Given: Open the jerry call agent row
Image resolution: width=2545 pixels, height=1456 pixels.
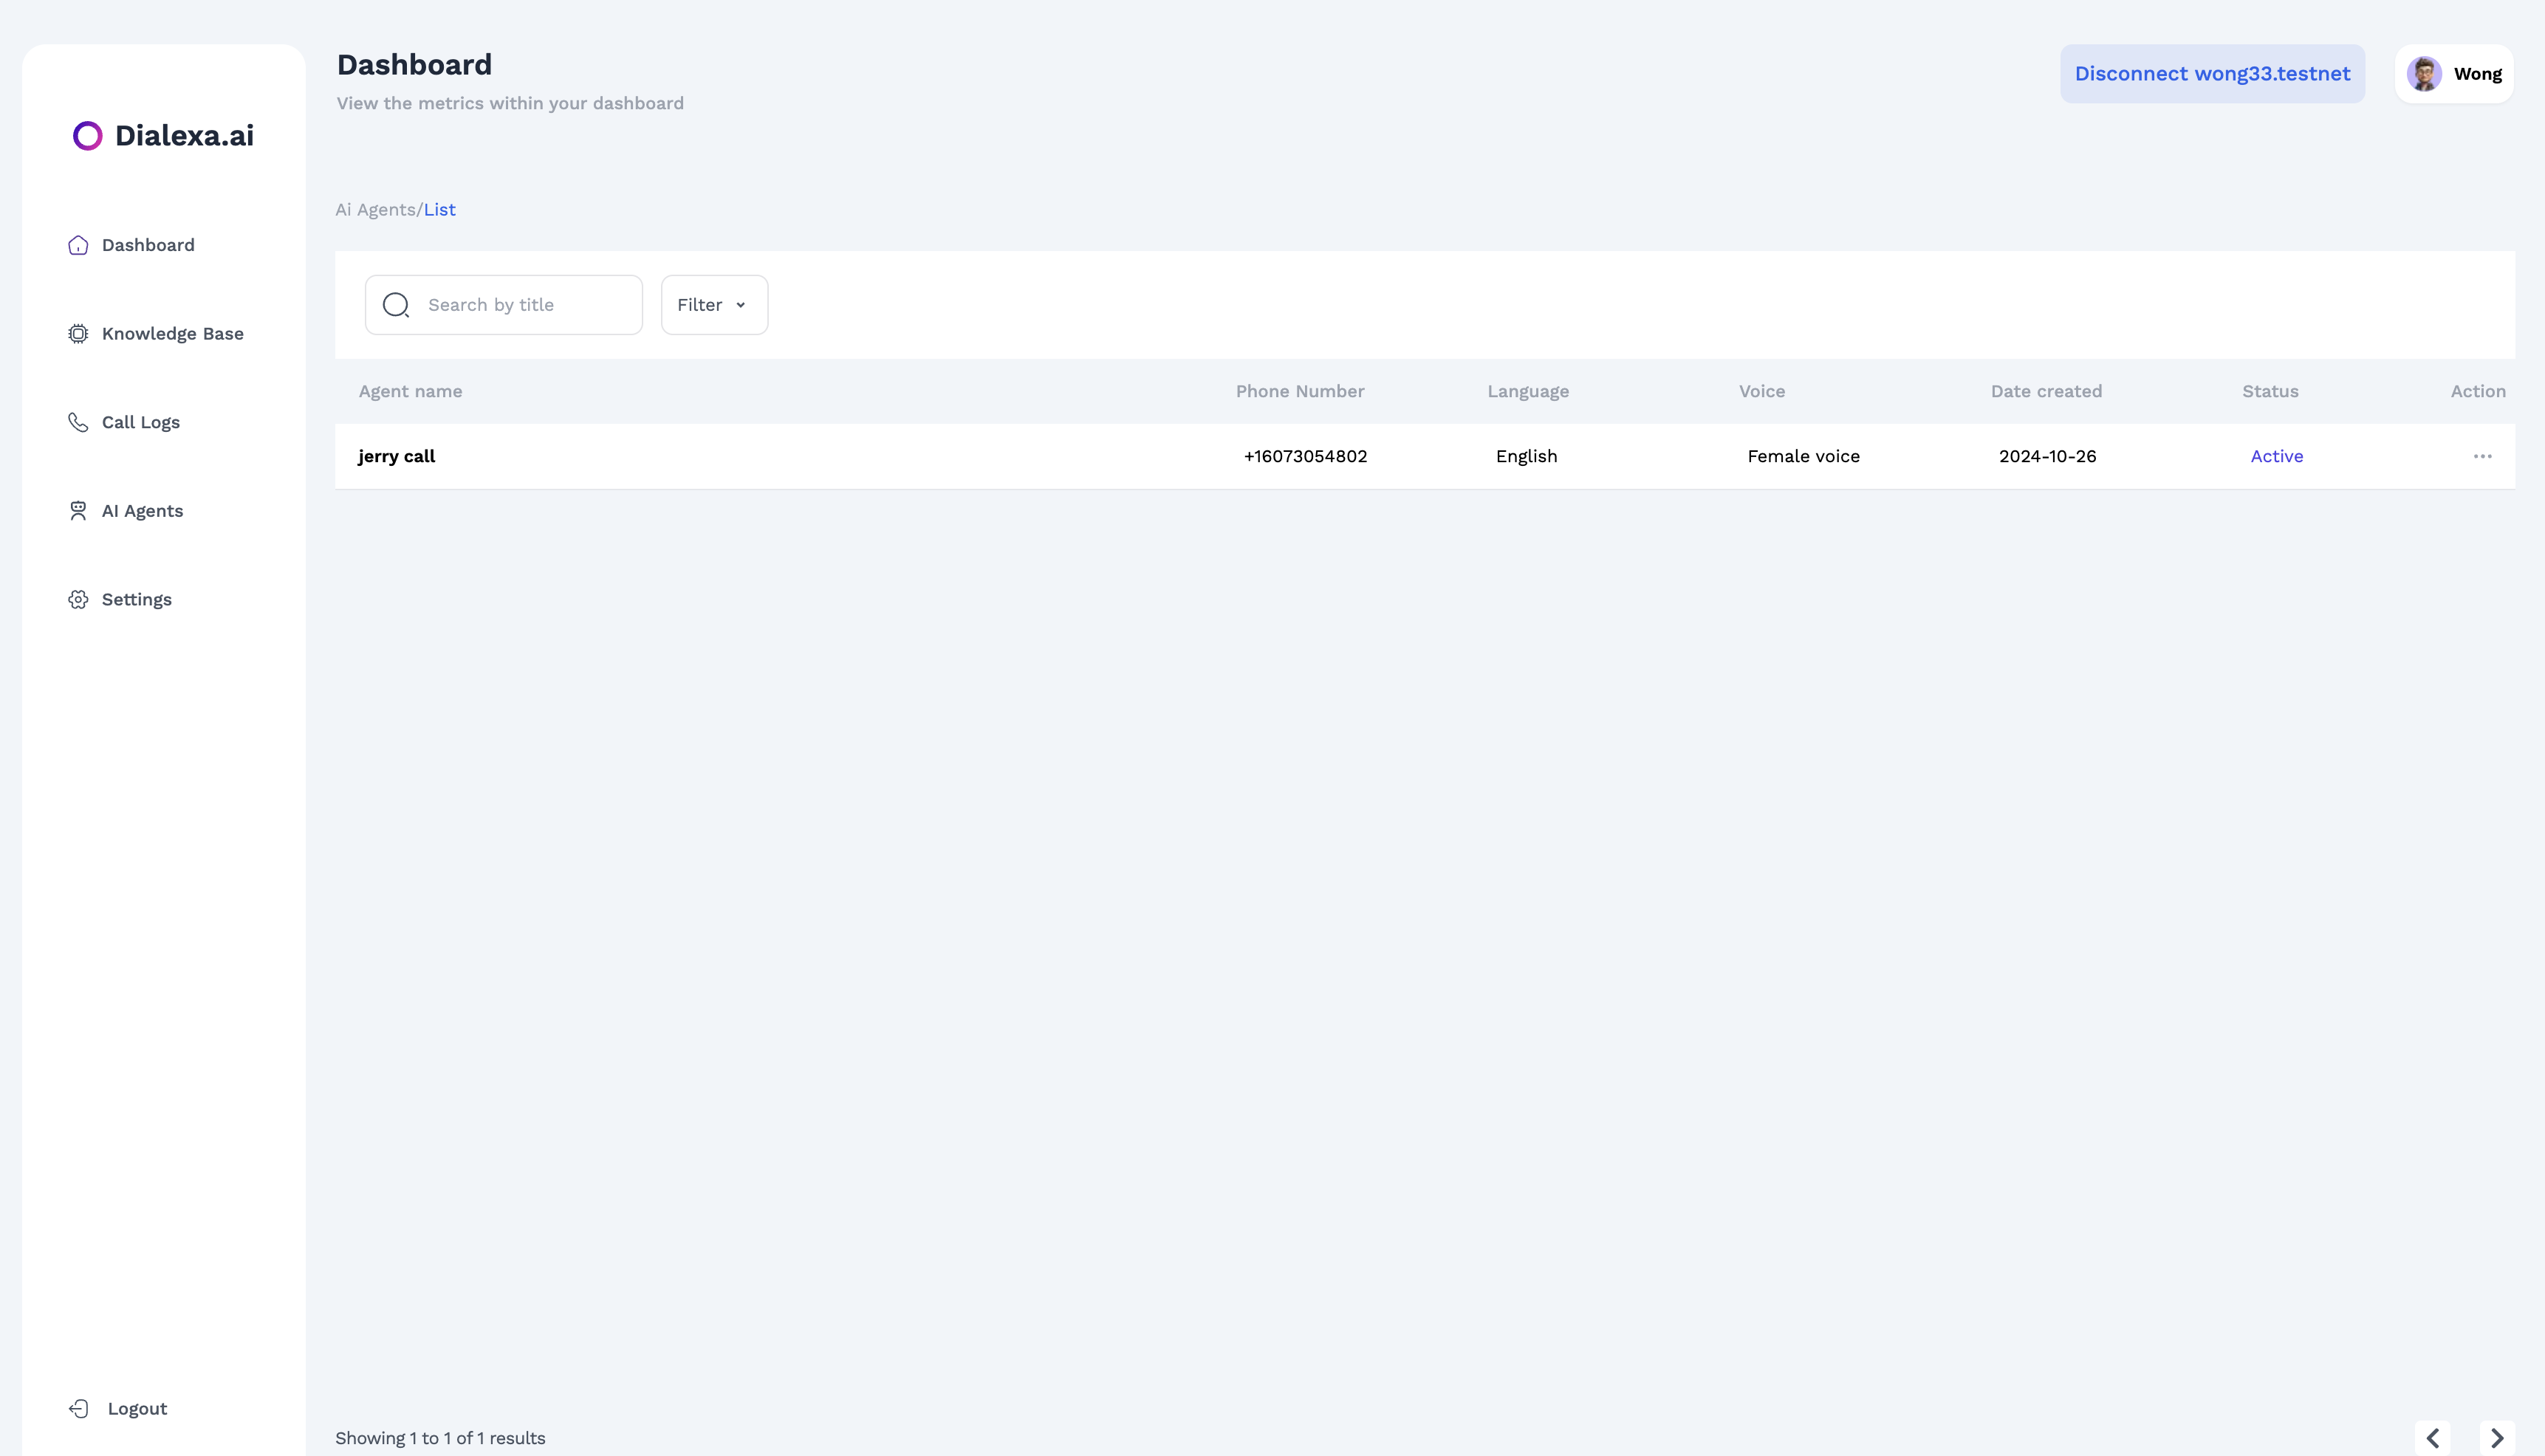Looking at the screenshot, I should [x=397, y=456].
